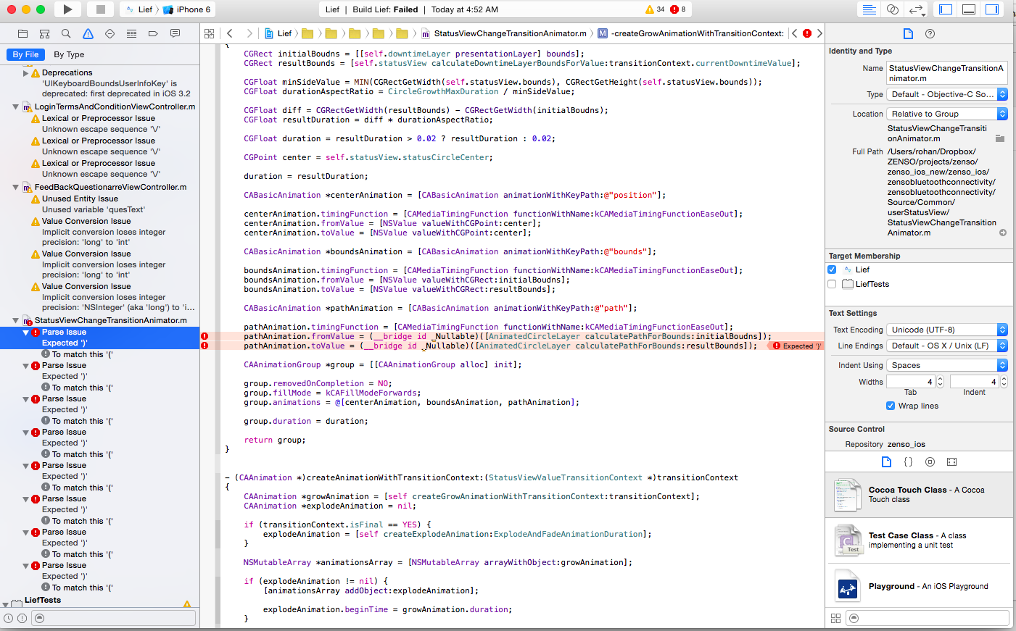Show the Media library
1016x631 pixels.
coord(952,461)
